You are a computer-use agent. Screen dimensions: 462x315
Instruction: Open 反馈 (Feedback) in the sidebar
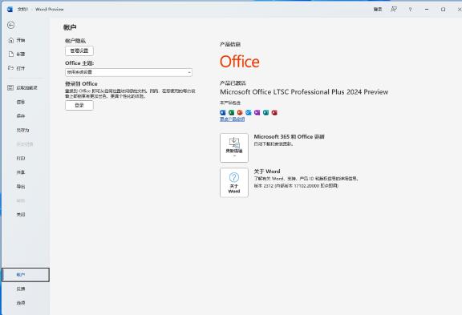point(21,289)
